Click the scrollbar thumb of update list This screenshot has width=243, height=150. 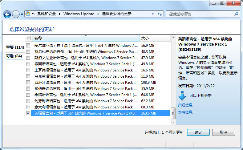point(173,113)
